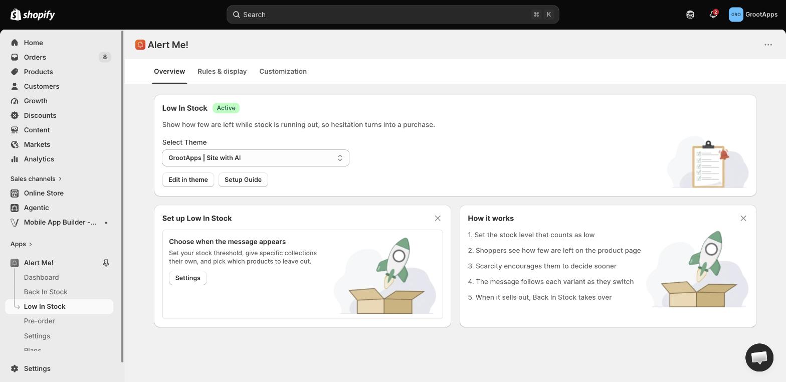This screenshot has height=382, width=786.
Task: Open the Select Theme dropdown
Action: 256,158
